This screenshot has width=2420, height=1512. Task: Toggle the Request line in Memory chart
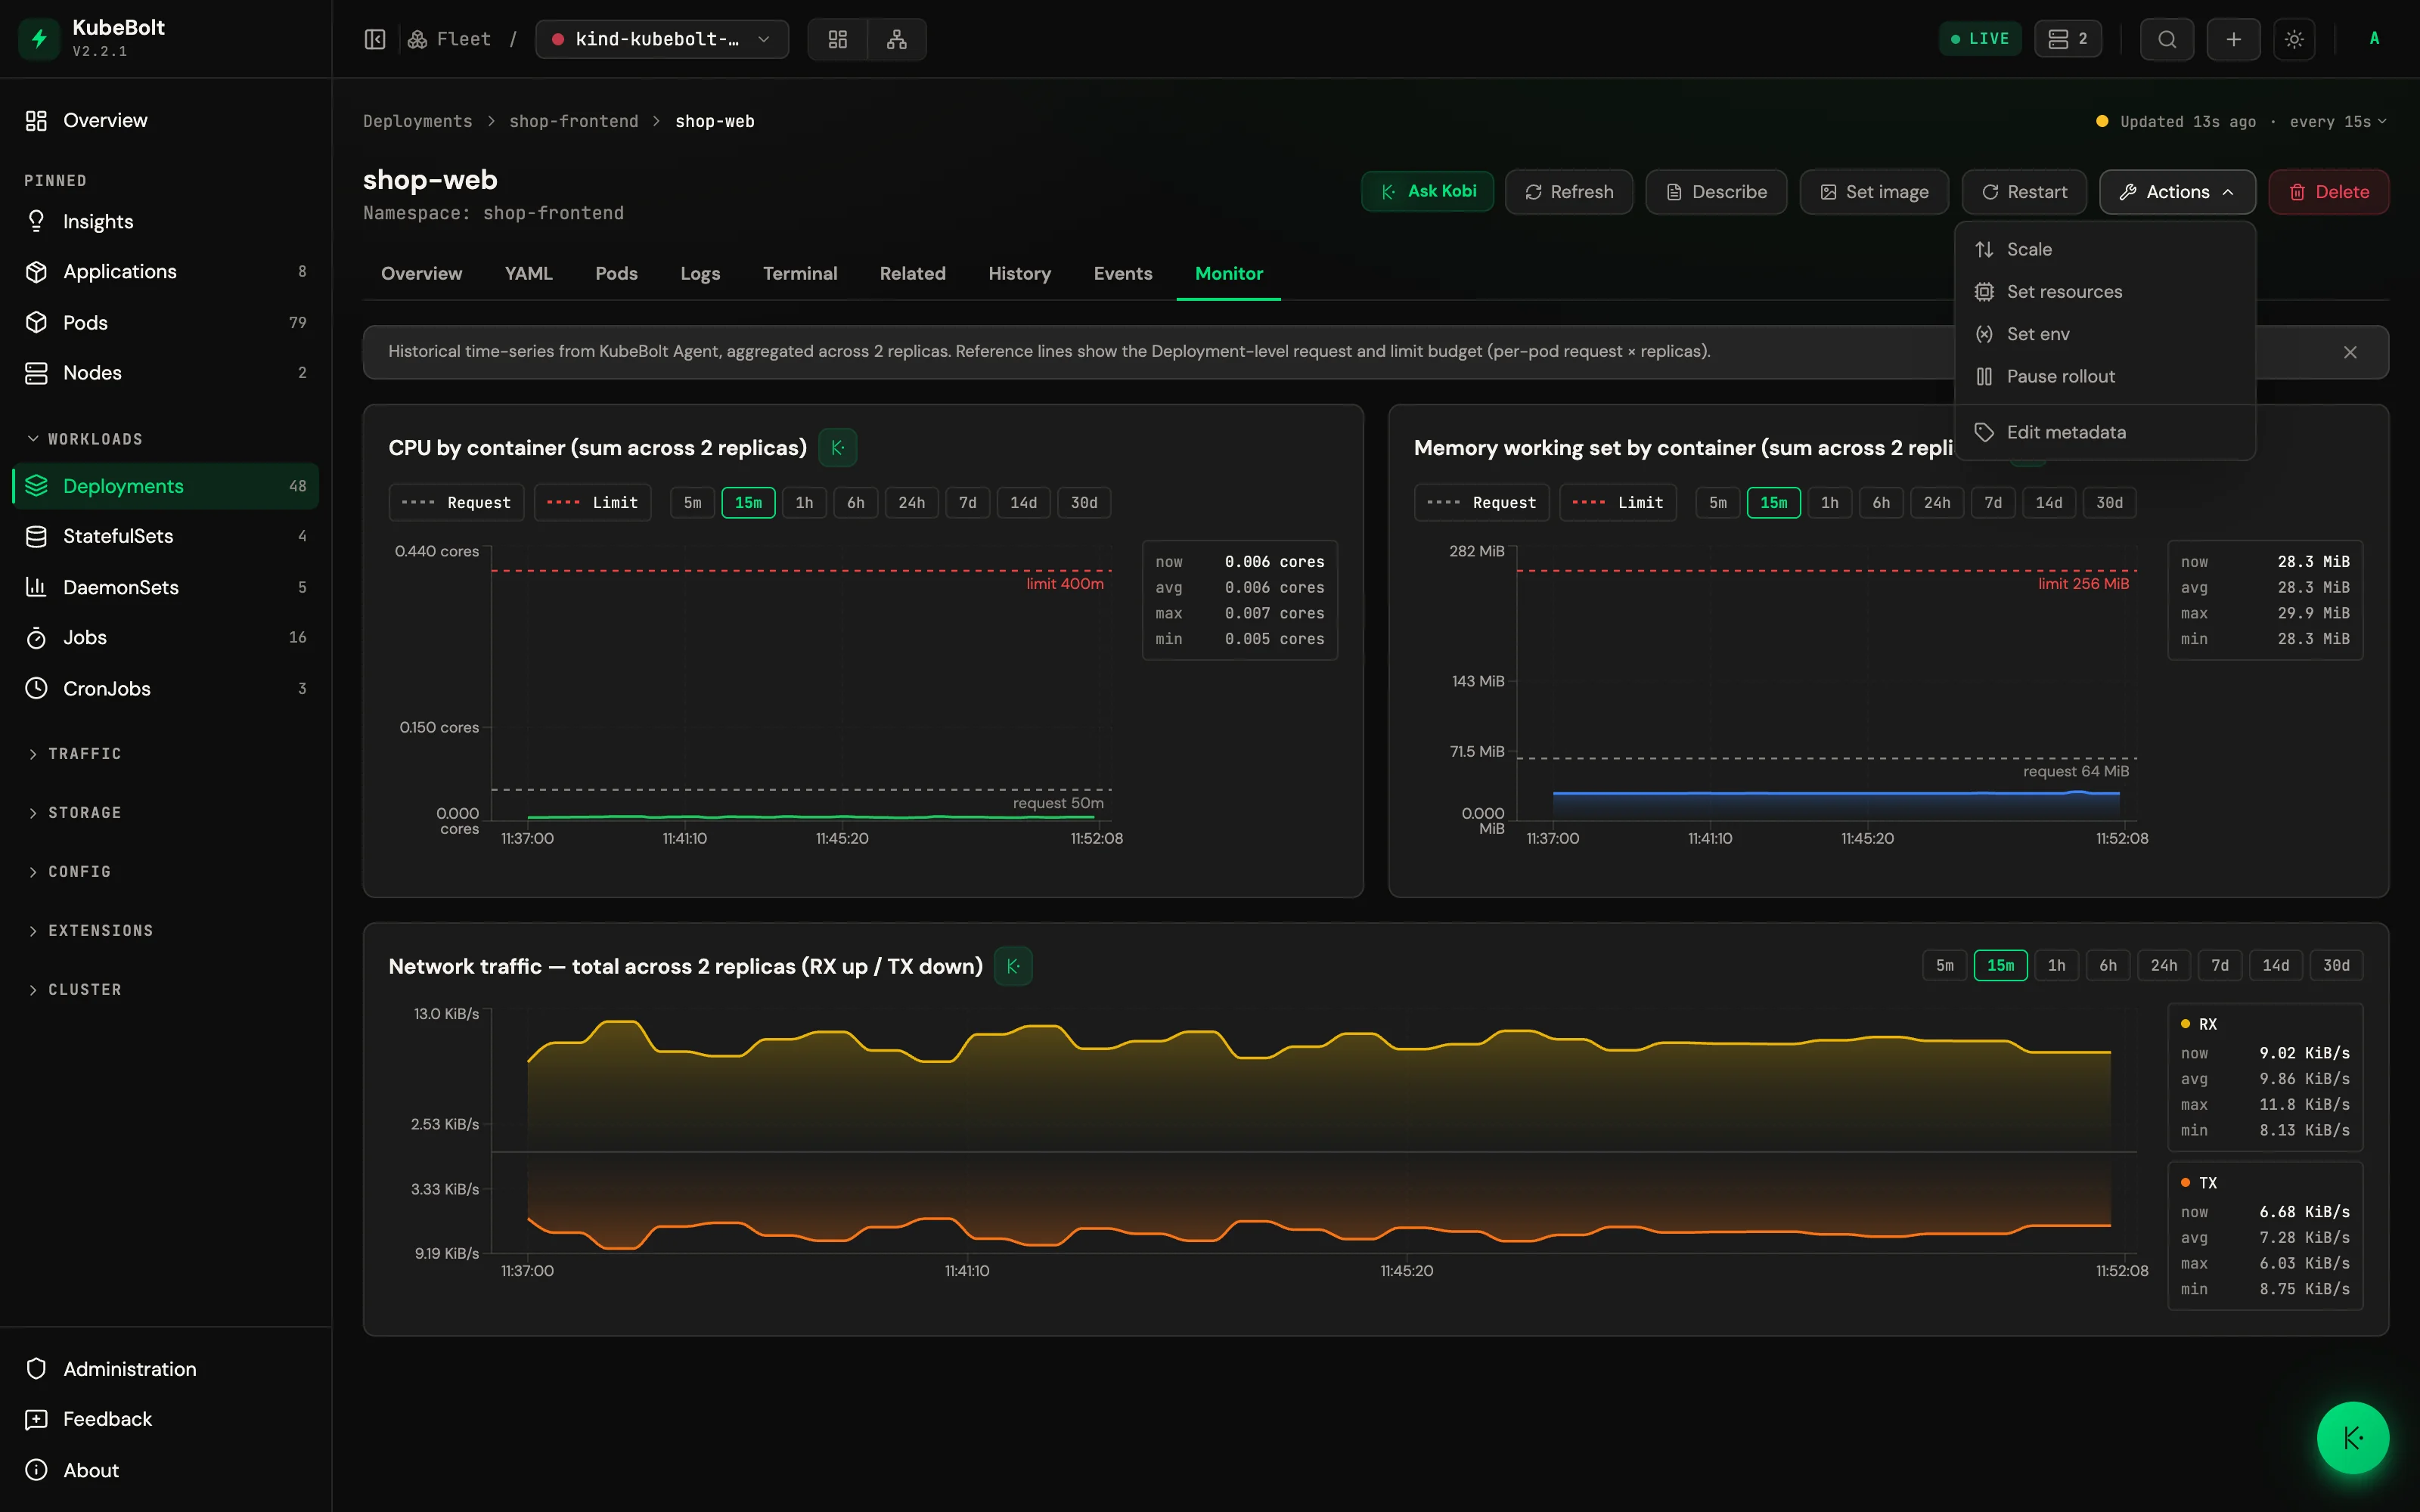tap(1481, 502)
